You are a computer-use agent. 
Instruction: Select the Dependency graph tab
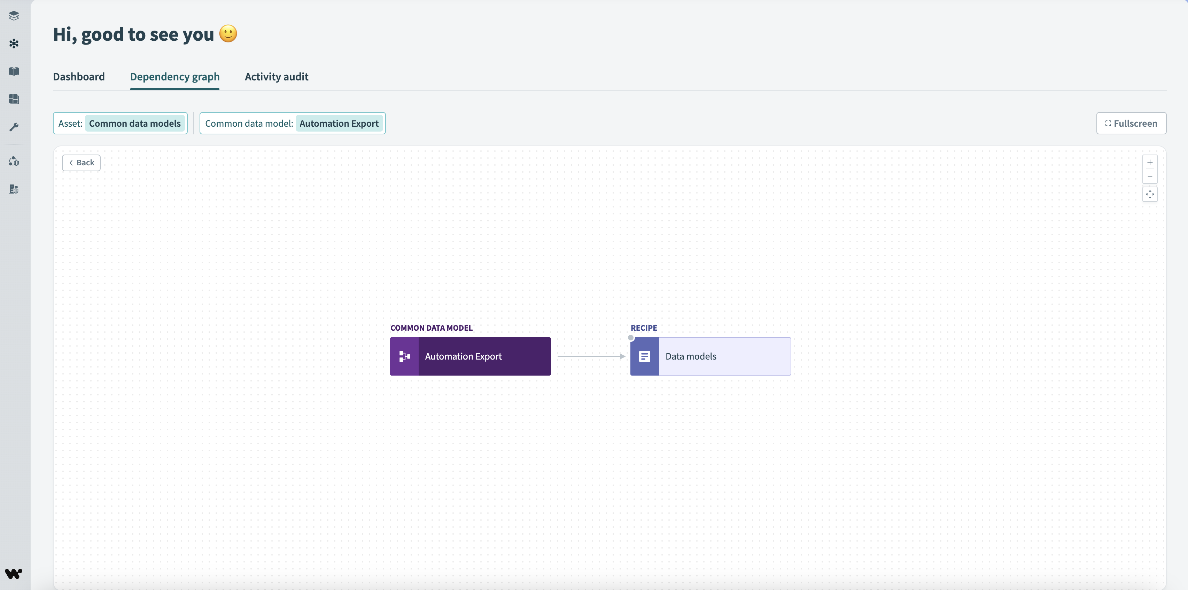175,77
